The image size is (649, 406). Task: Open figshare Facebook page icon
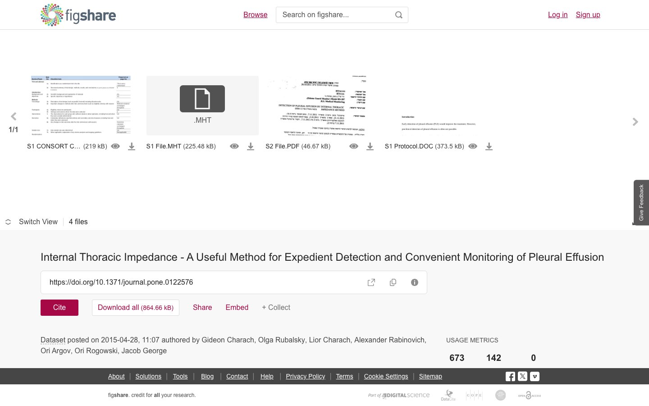click(510, 376)
